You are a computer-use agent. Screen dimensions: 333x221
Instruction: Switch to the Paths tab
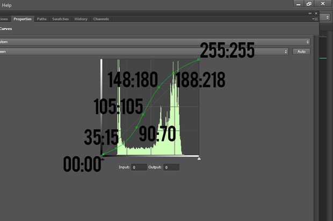coord(42,19)
